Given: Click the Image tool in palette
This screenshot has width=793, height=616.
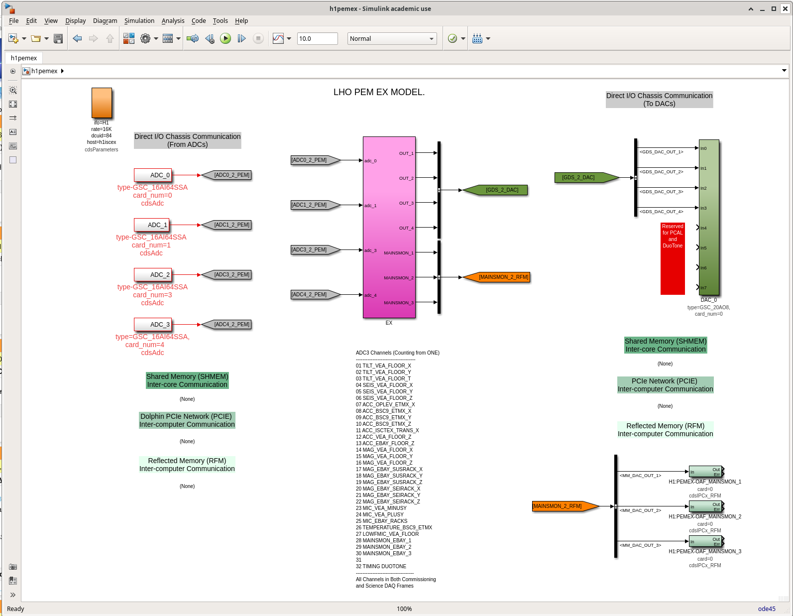Looking at the screenshot, I should pos(13,146).
